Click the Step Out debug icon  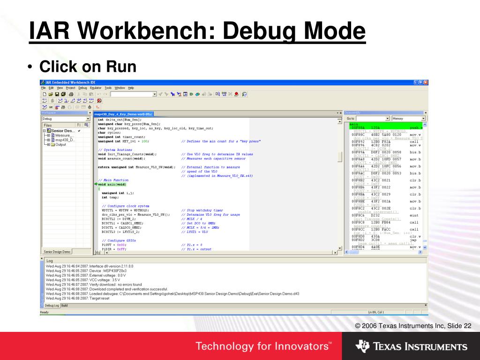[73, 101]
